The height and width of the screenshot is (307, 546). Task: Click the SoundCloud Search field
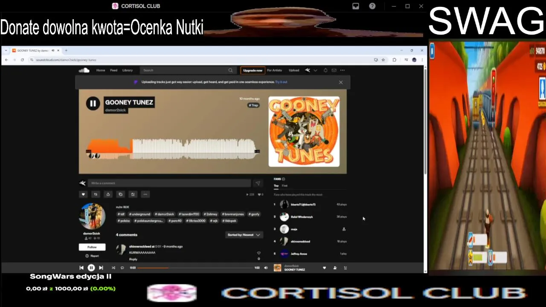pos(188,70)
